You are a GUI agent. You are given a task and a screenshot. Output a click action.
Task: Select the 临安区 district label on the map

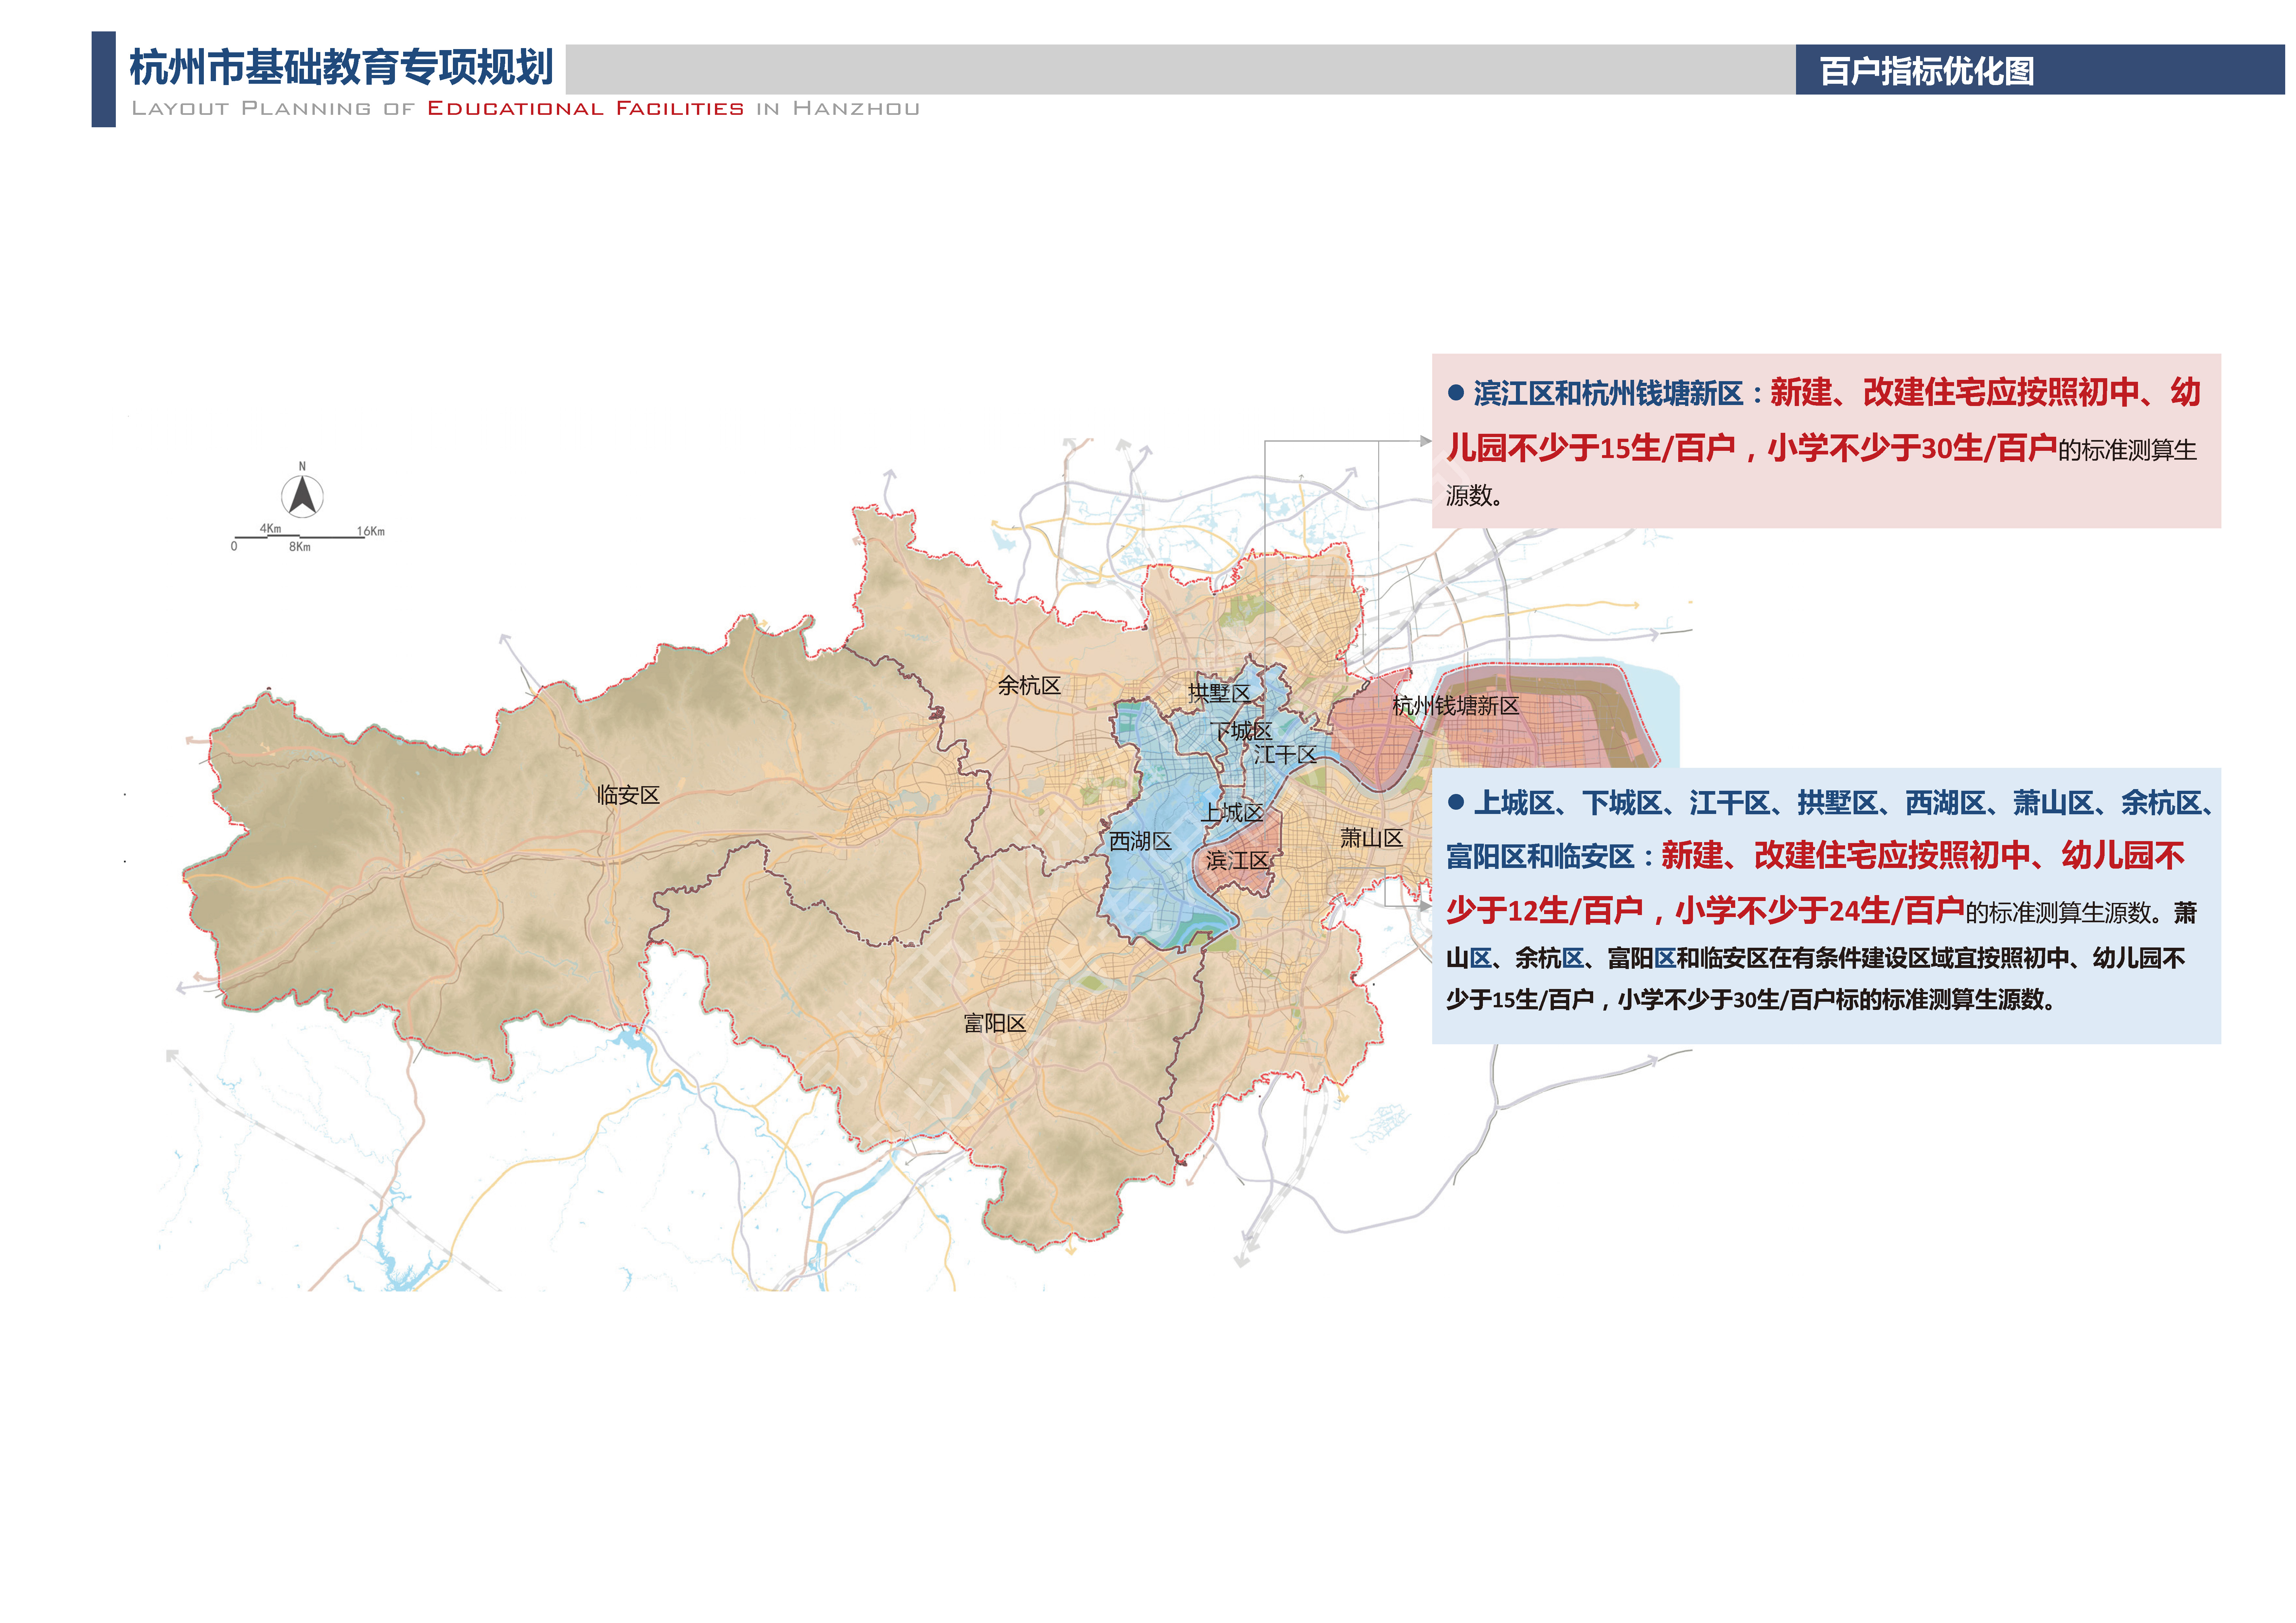(628, 795)
